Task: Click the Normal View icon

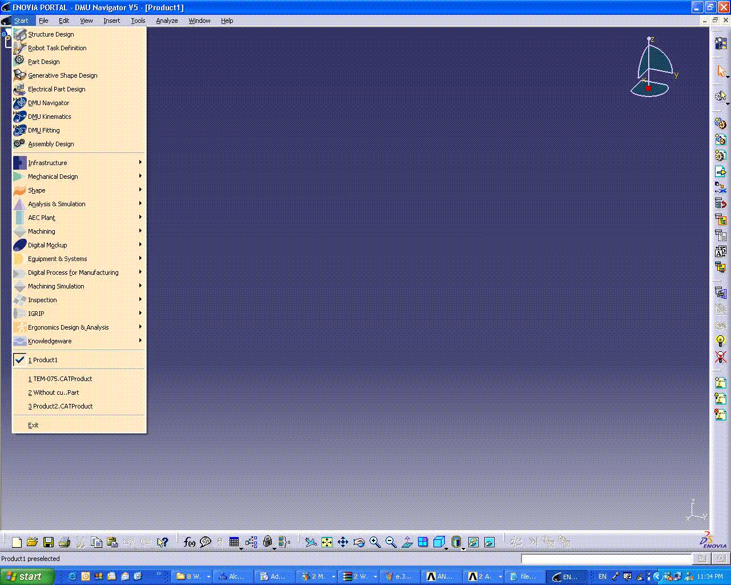Action: click(x=407, y=542)
